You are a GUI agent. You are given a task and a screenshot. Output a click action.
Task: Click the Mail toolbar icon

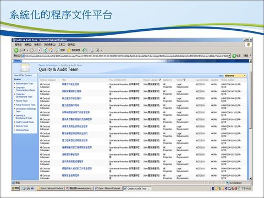click(x=91, y=50)
